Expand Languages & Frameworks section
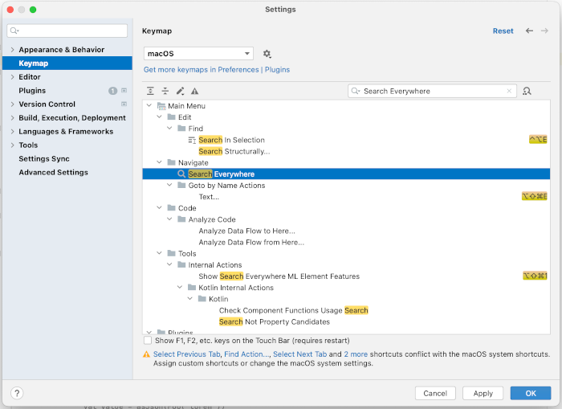The height and width of the screenshot is (409, 562). 13,131
